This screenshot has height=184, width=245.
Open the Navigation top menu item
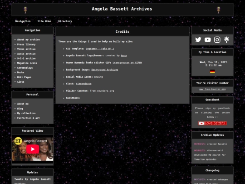tap(23, 21)
